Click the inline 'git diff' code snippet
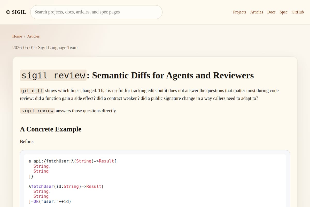The height and width of the screenshot is (207, 310). (x=32, y=91)
